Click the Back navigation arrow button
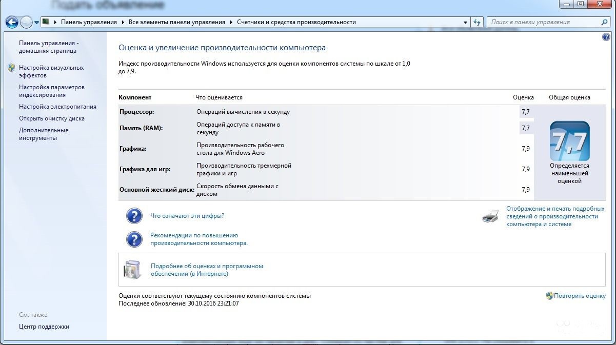Screen dimensions: 616x345 [12, 22]
